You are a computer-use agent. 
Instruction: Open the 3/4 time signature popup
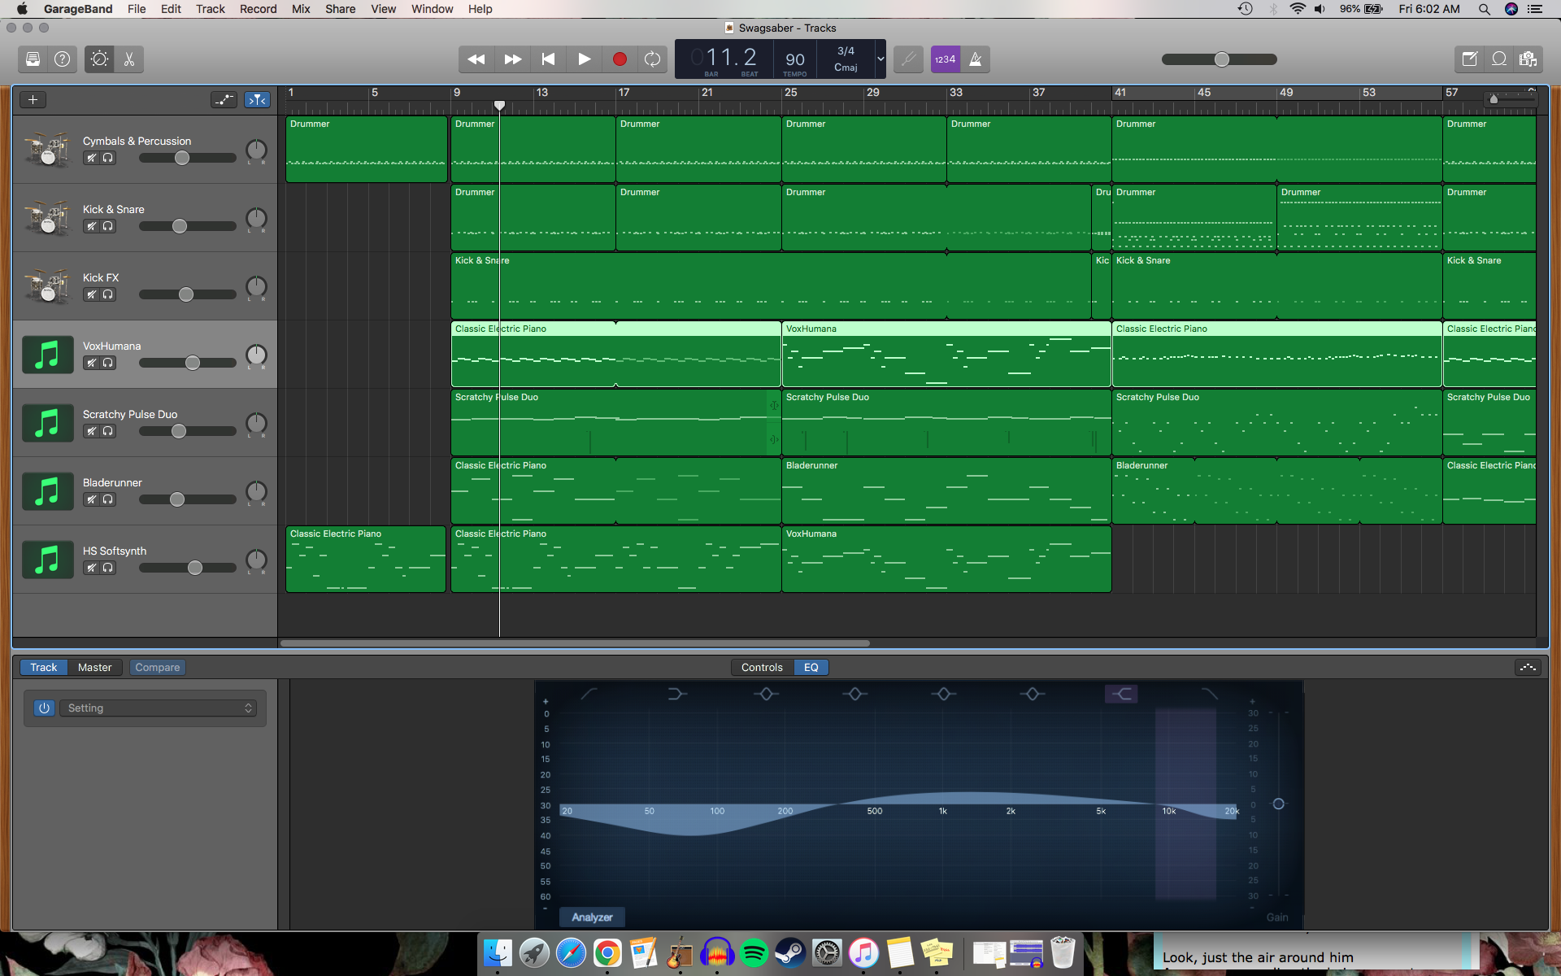pos(846,51)
